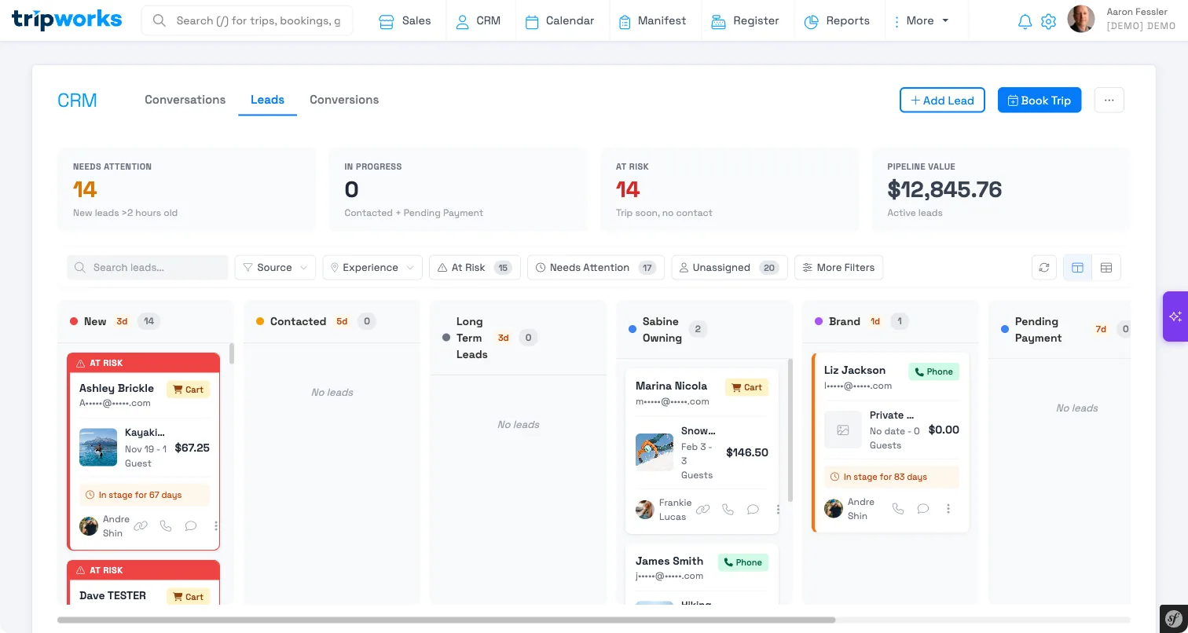Toggle the Needs Attention filter
This screenshot has height=633, width=1188.
596,268
